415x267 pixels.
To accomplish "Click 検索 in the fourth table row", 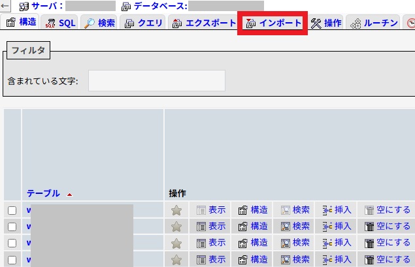I will point(295,260).
